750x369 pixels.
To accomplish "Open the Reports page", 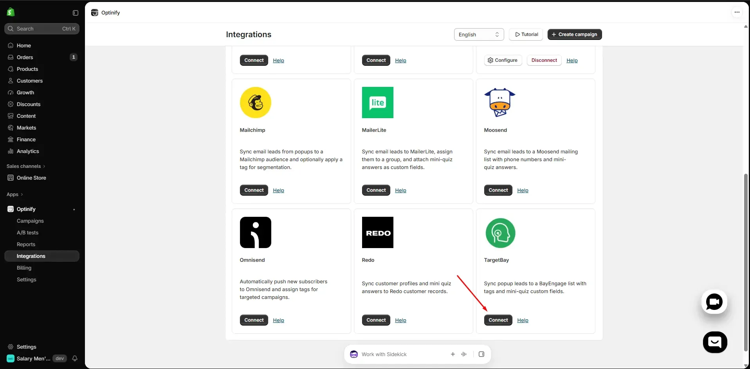I will [26, 245].
